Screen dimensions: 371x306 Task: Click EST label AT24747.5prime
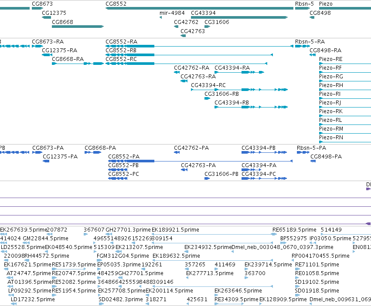pos(29,273)
